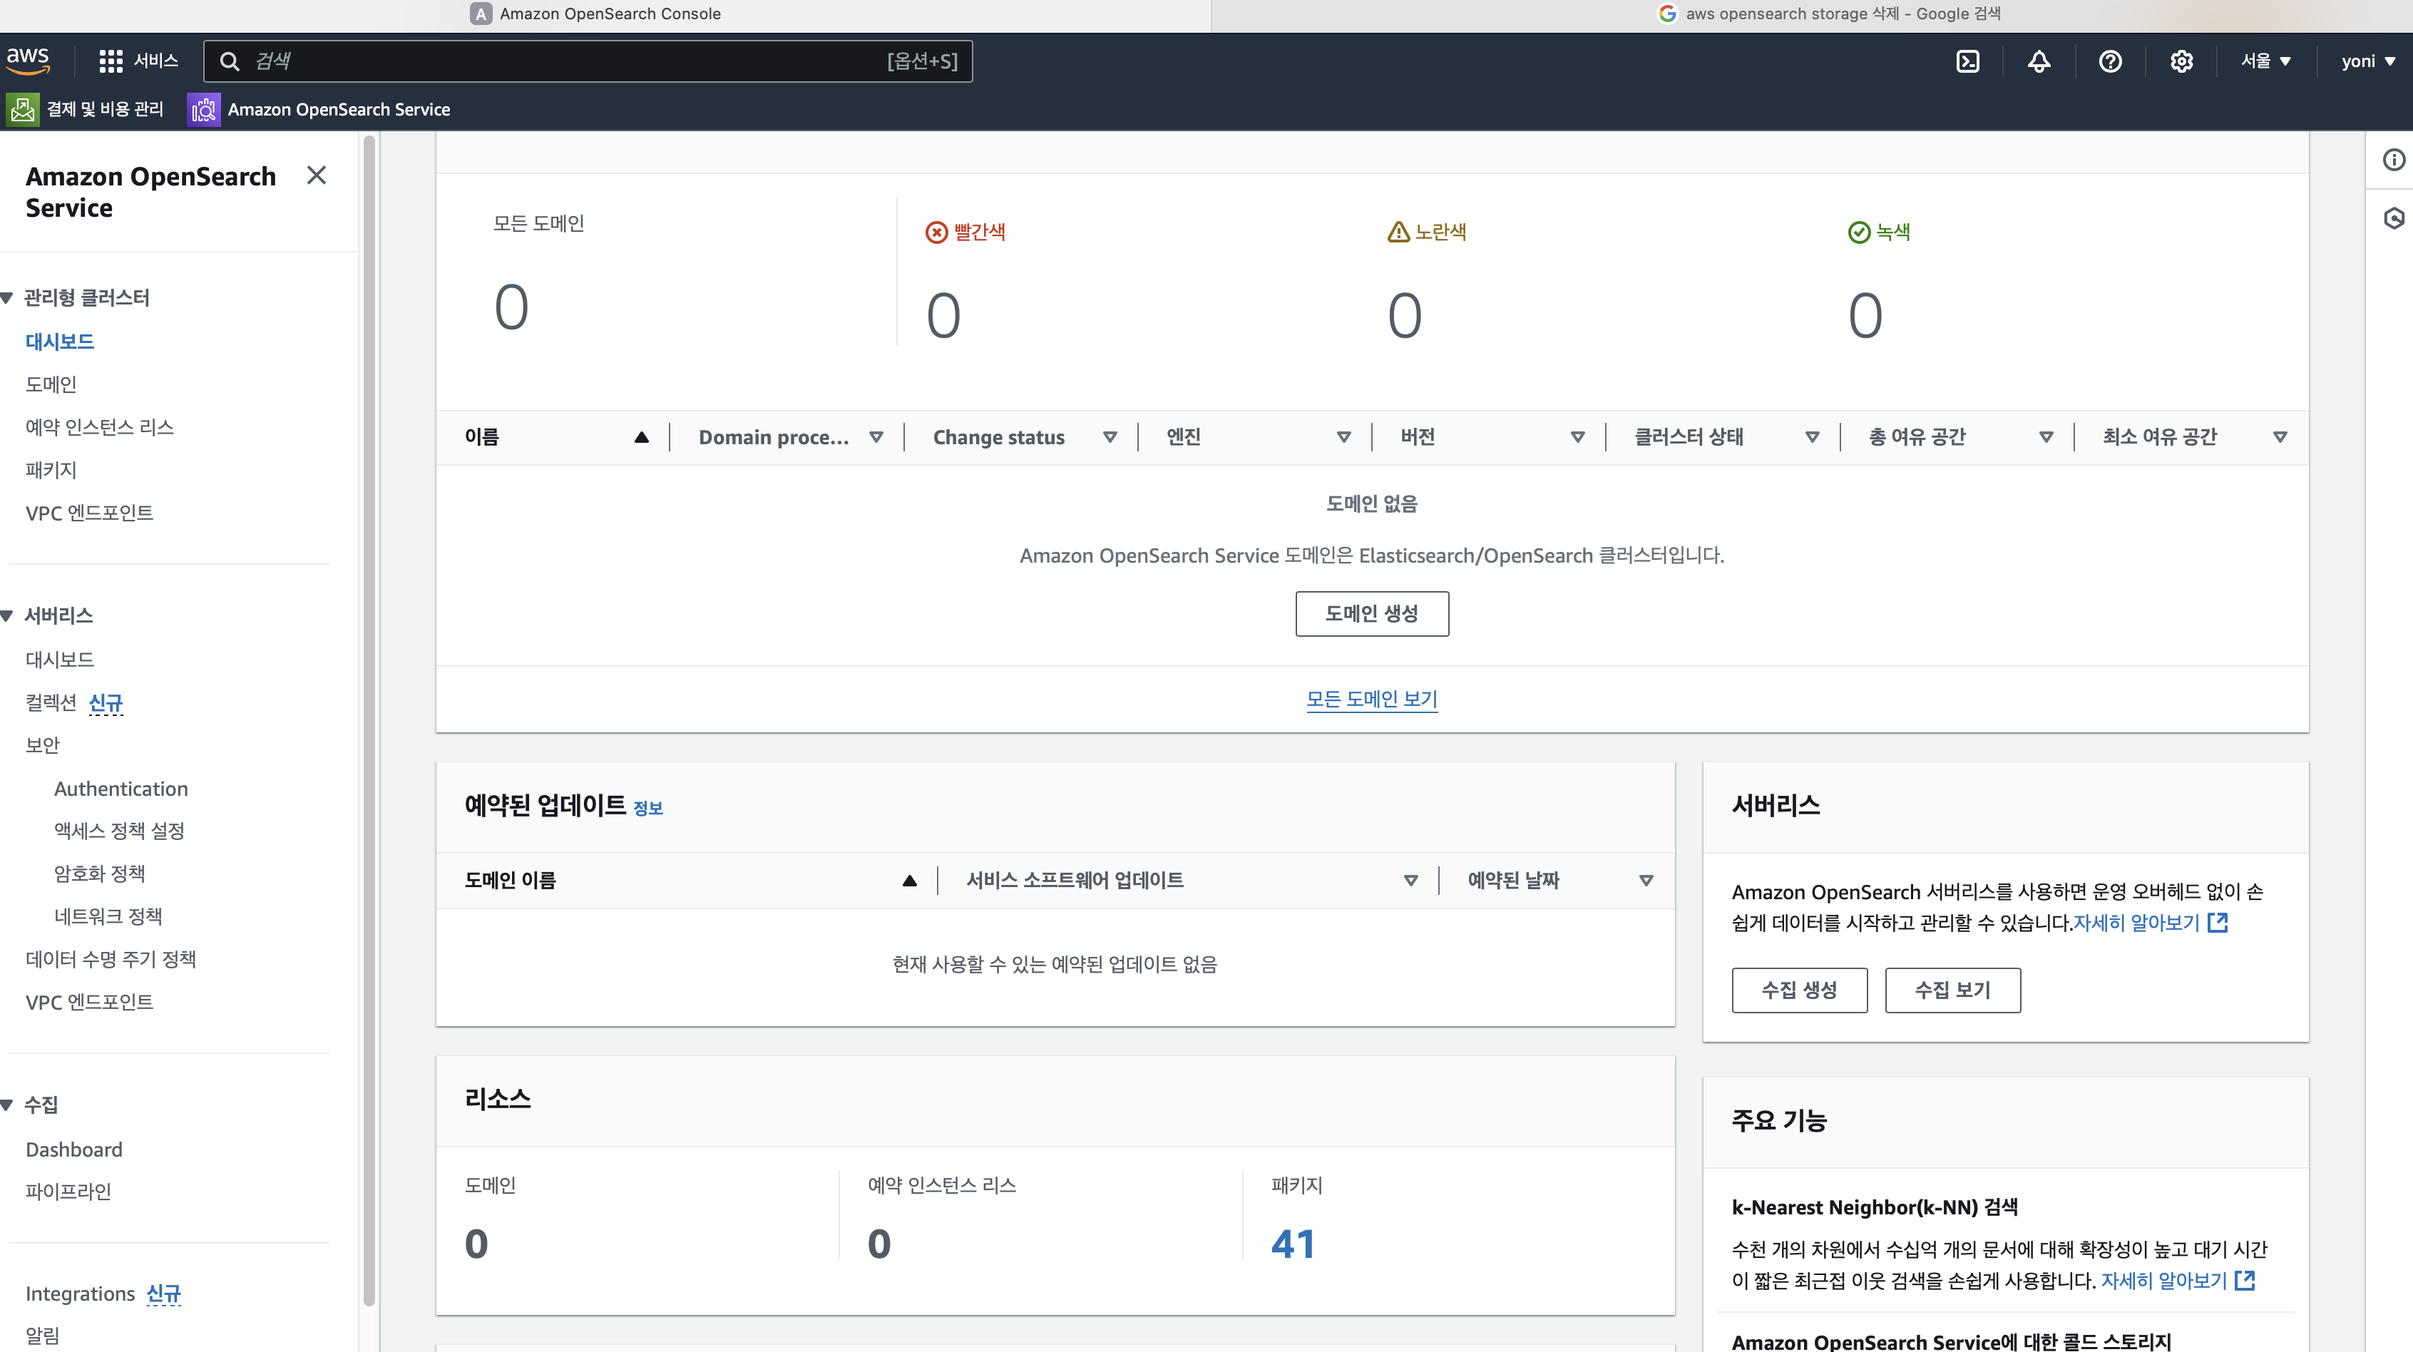Click the Amazon OpenSearch Console tab favicon
The image size is (2413, 1352).
pyautogui.click(x=481, y=14)
